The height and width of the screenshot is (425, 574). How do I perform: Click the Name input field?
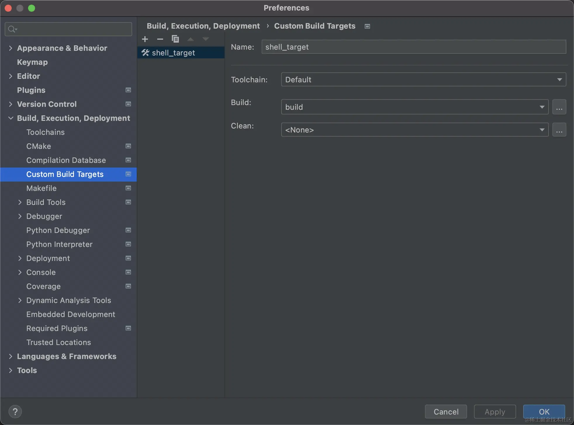[x=413, y=47]
